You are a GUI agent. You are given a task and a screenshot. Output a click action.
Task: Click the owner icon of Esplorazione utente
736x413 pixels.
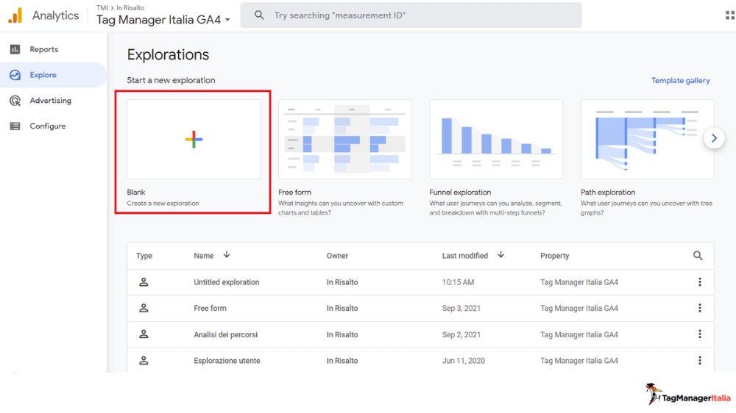[144, 361]
